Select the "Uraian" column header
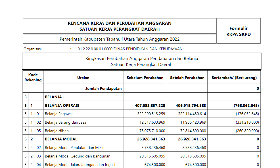 coord(83,78)
